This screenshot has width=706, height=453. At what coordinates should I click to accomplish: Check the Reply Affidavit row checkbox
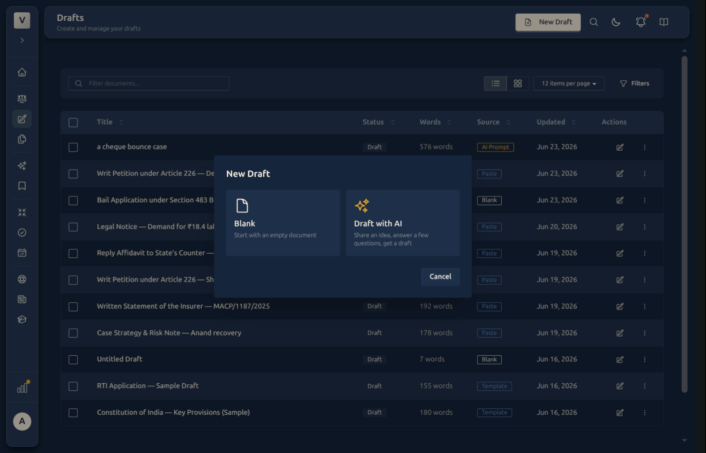tap(73, 253)
